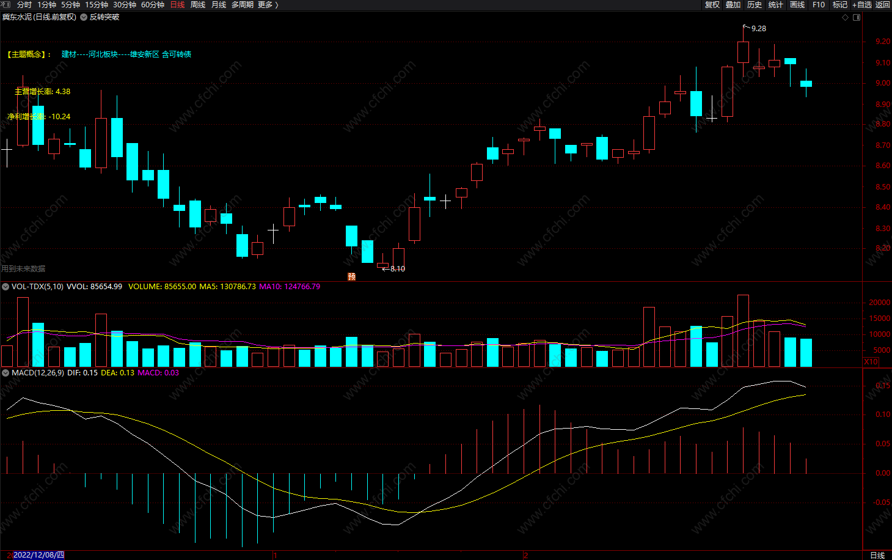Viewport: 892px width, 560px height.
Task: Click the 复权 adjustment button
Action: [x=712, y=5]
